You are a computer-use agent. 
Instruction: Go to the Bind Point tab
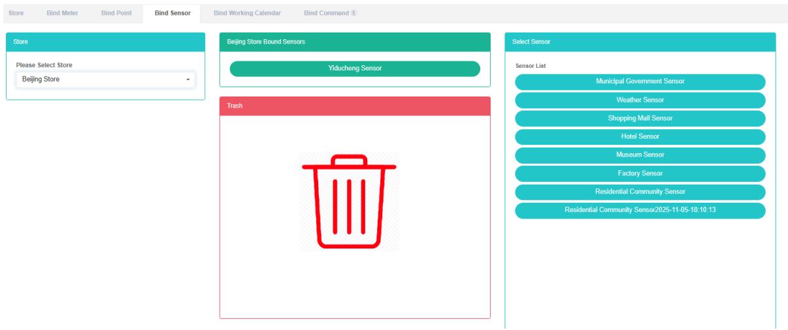116,13
